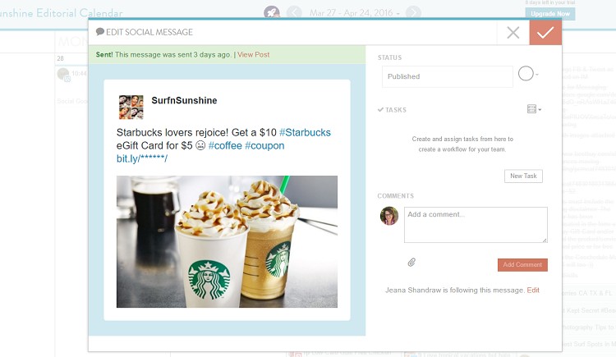This screenshot has height=357, width=616.
Task: Click the #Starbucks hashtag
Action: pyautogui.click(x=305, y=133)
